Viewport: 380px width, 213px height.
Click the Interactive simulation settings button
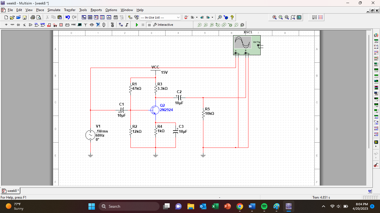163,25
